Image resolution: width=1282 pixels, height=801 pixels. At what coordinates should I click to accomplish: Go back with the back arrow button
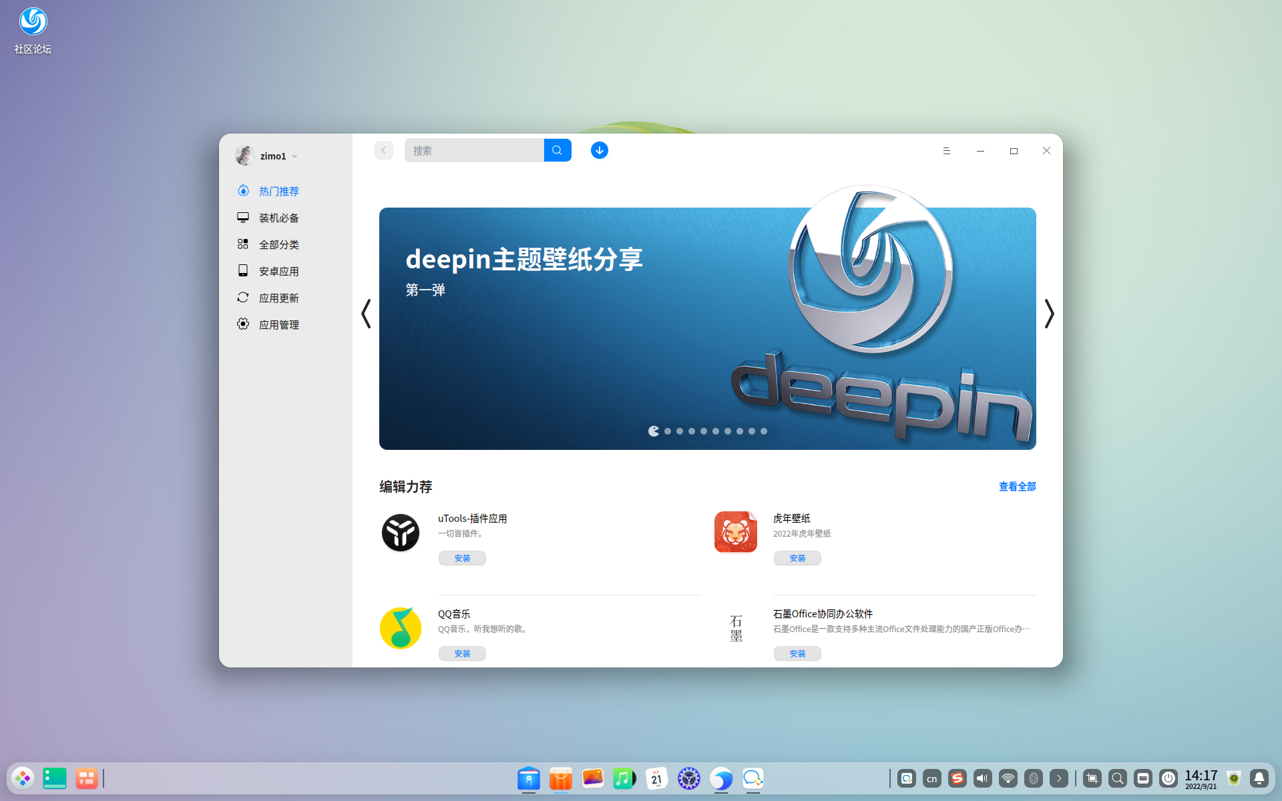[384, 150]
